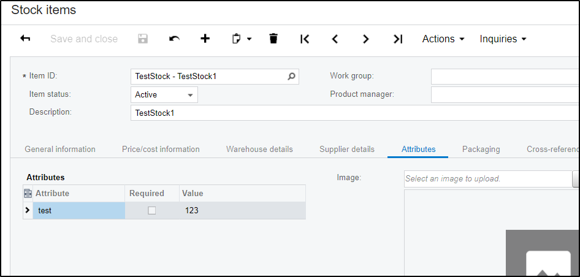The image size is (580, 277).
Task: Sort by Value column header
Action: (x=243, y=193)
